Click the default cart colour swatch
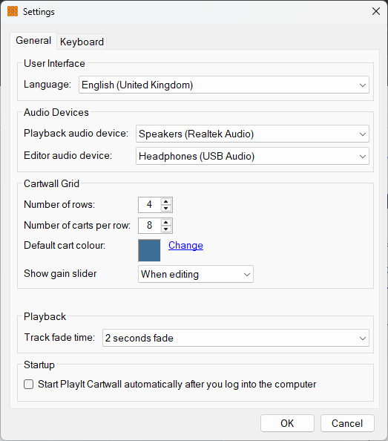The image size is (388, 441). coord(149,250)
